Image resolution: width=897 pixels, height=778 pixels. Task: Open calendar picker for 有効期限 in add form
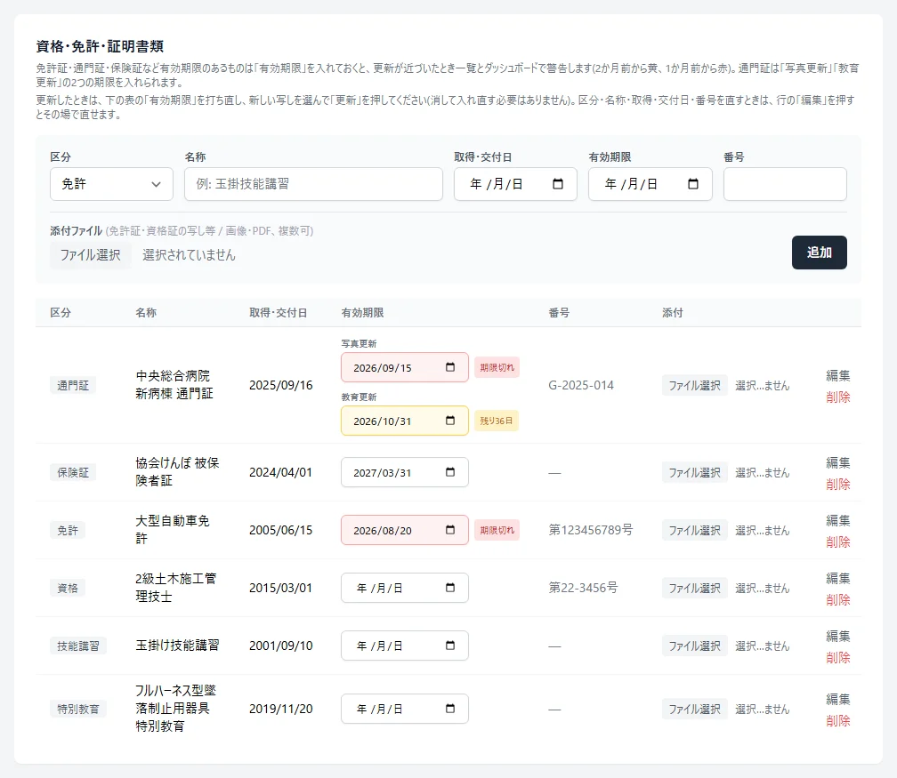[x=692, y=184]
